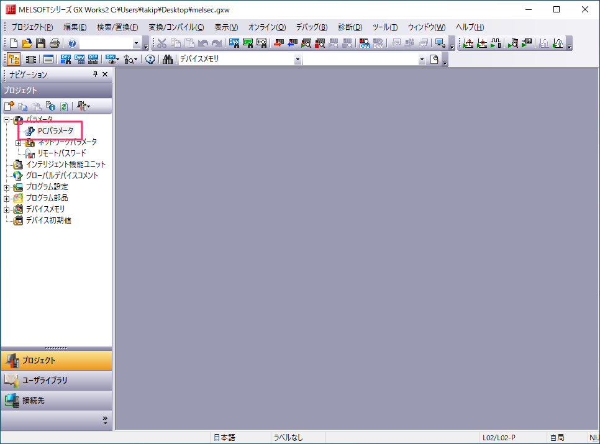600x444 pixels.
Task: Open the 編集(E) menu
Action: (x=75, y=27)
